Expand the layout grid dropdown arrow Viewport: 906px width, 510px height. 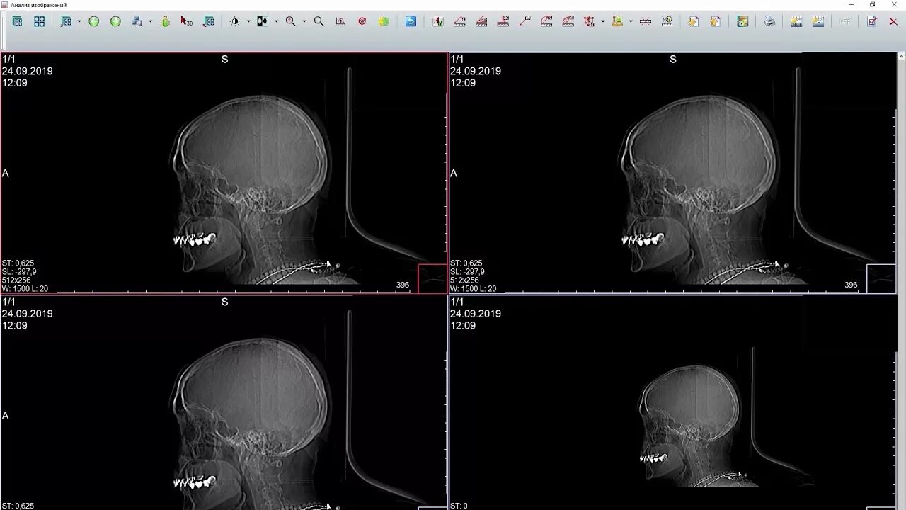point(79,21)
